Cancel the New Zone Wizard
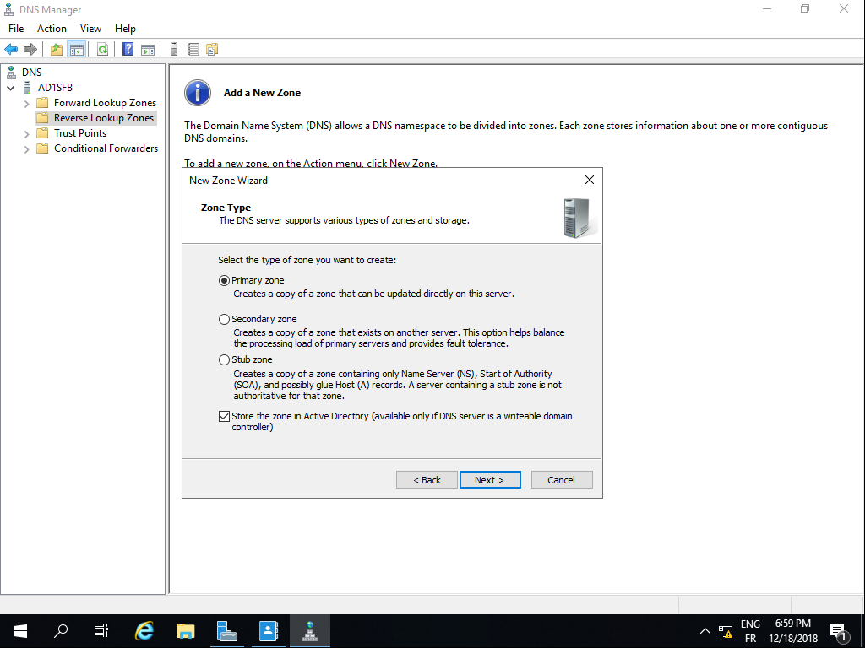The width and height of the screenshot is (865, 648). (561, 479)
